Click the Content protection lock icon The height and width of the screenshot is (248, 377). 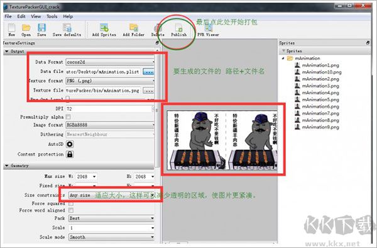point(70,154)
